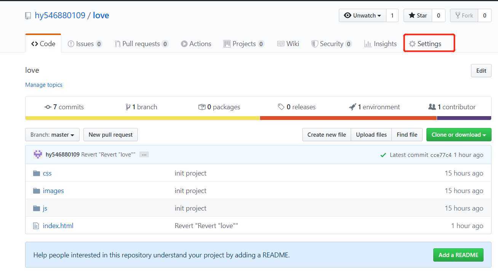
Task: Click the Upload files button
Action: [371, 135]
